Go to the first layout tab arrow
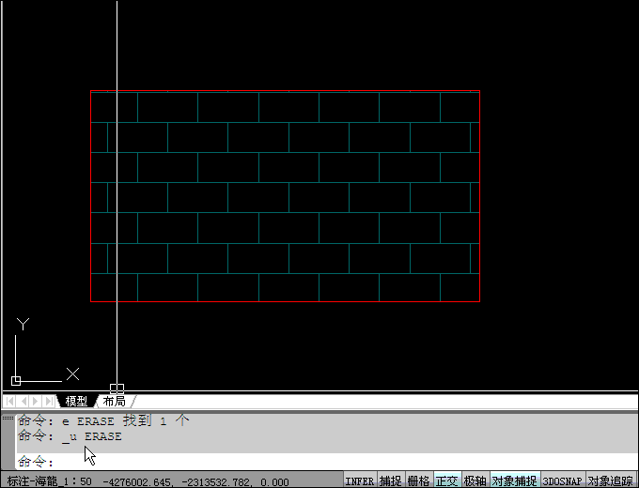 pos(9,402)
